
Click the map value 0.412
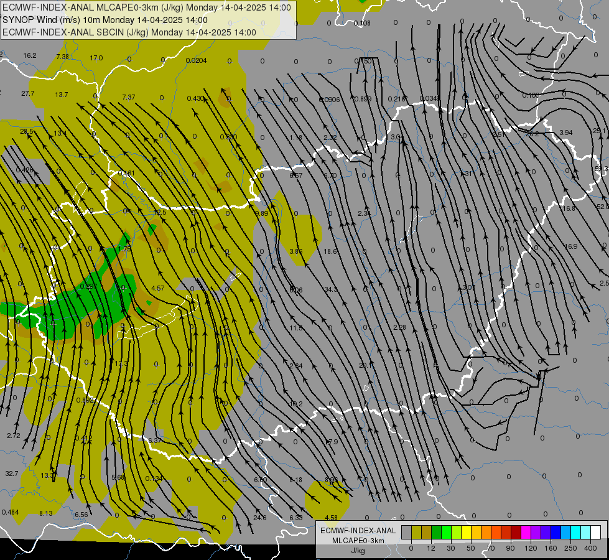point(84,439)
